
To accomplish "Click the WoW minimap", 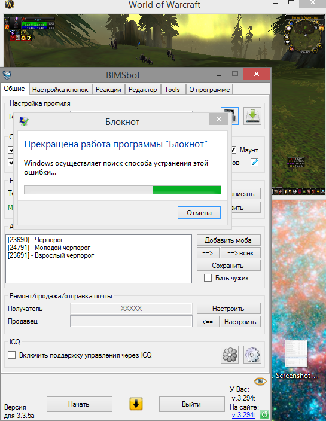I will [305, 35].
